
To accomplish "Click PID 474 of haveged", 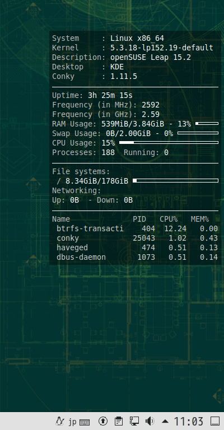I will [x=148, y=247].
